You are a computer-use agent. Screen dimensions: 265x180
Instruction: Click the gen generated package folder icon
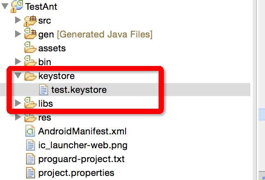click(x=30, y=34)
